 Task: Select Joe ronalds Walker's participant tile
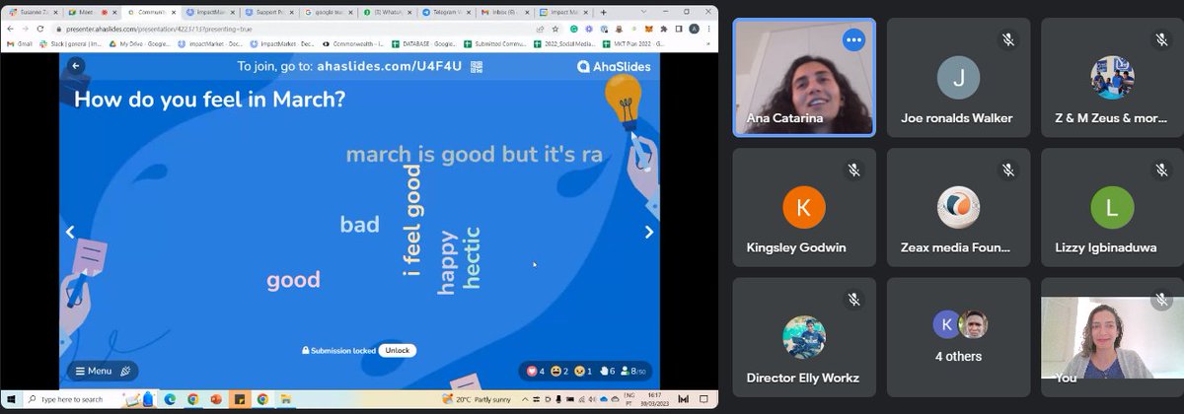[957, 77]
